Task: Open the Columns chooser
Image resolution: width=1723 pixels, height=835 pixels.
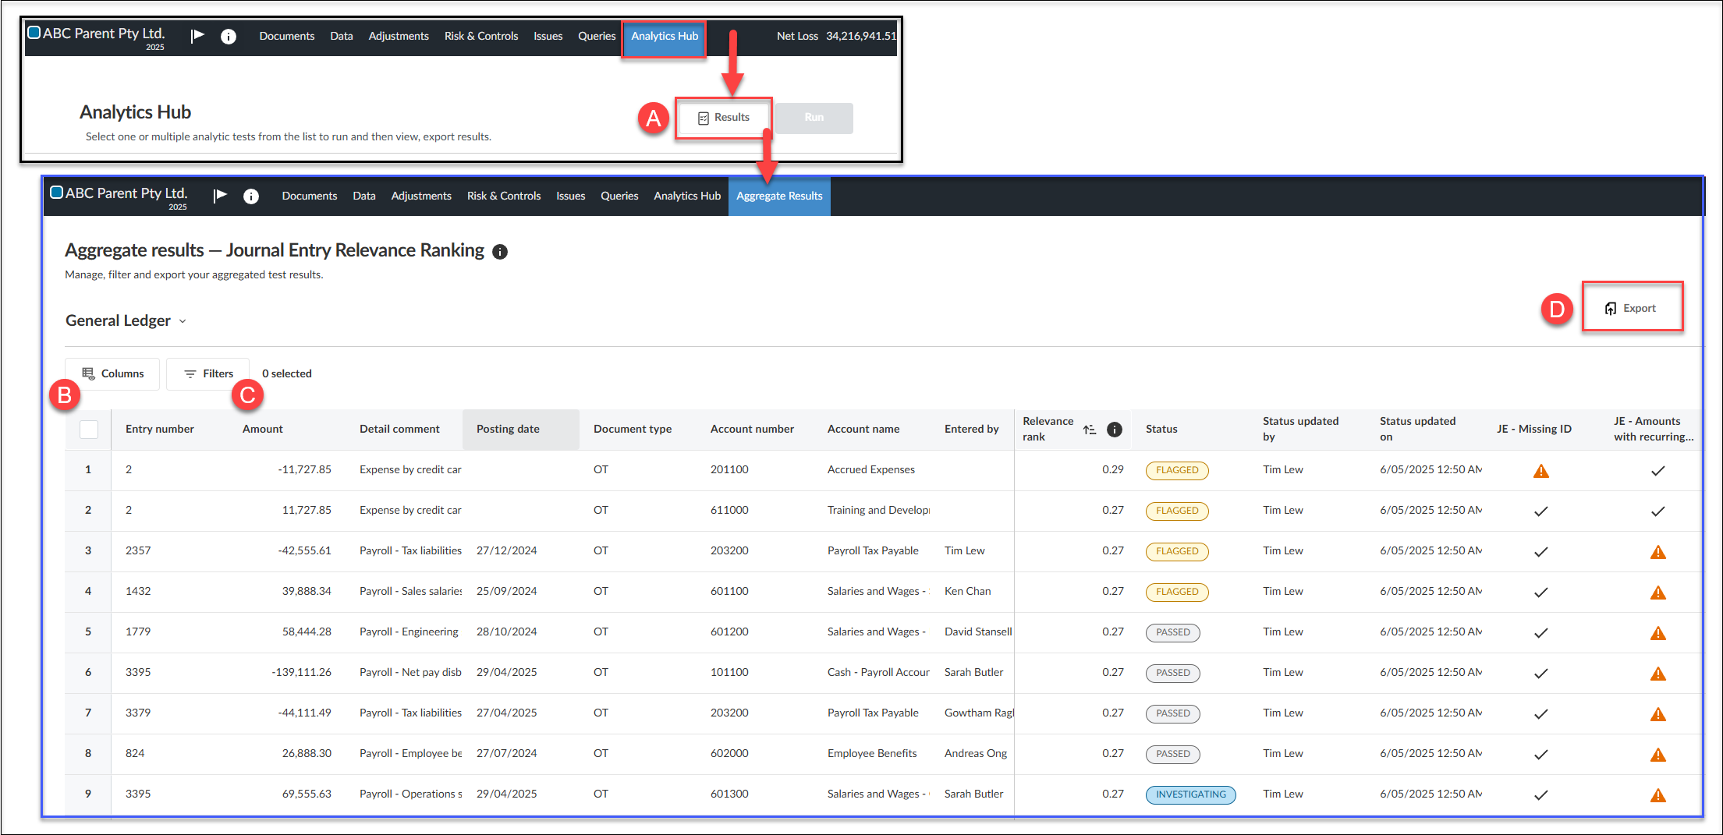Action: tap(112, 374)
